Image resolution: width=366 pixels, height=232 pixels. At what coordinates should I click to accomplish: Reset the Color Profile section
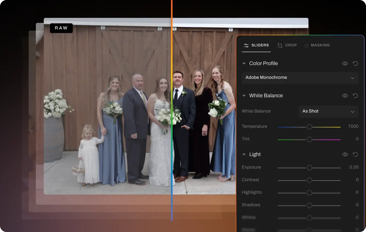pos(355,63)
